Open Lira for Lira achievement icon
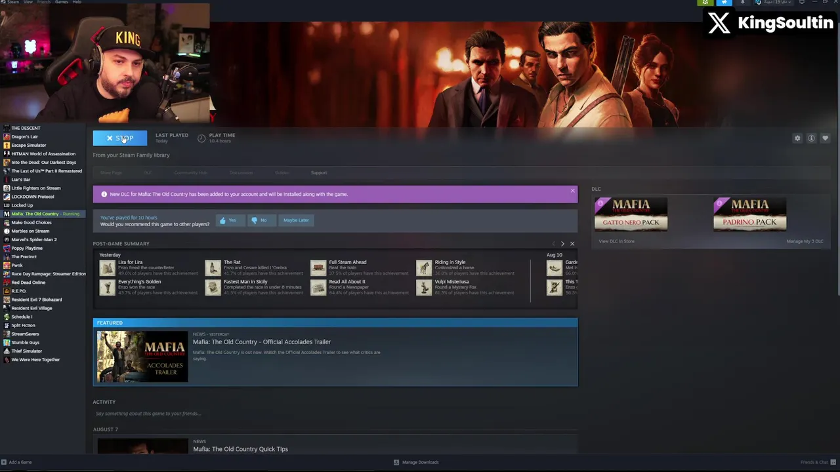 pos(107,267)
